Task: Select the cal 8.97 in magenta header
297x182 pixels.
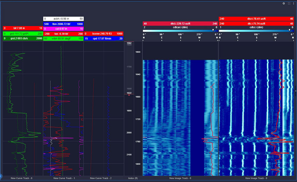Action: (x=63, y=29)
